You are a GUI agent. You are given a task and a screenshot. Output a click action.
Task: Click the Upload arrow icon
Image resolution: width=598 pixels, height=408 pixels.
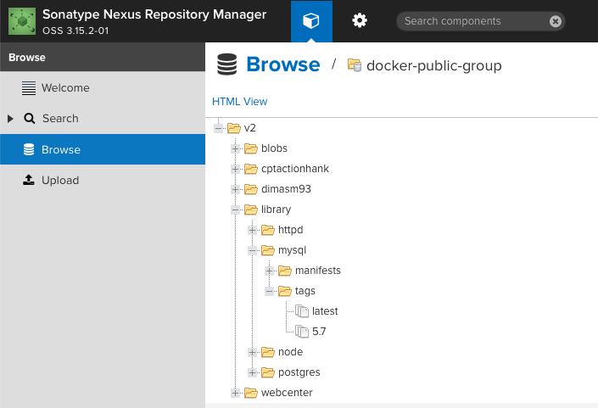coord(29,180)
